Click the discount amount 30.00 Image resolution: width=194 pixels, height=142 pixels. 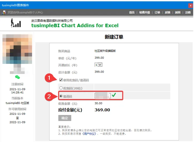tap(98, 103)
